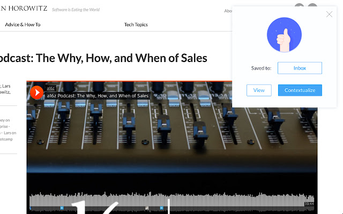Open the Inbox save-location selector

pos(300,68)
